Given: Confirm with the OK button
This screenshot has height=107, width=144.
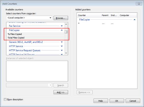Looking at the screenshot, I should pyautogui.click(x=117, y=101).
